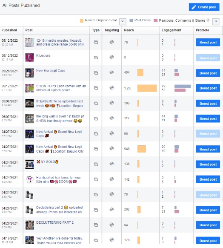The image size is (223, 248).
Task: Click the post type icon for DECLUTTERING PART 2
Action: coord(96,225)
